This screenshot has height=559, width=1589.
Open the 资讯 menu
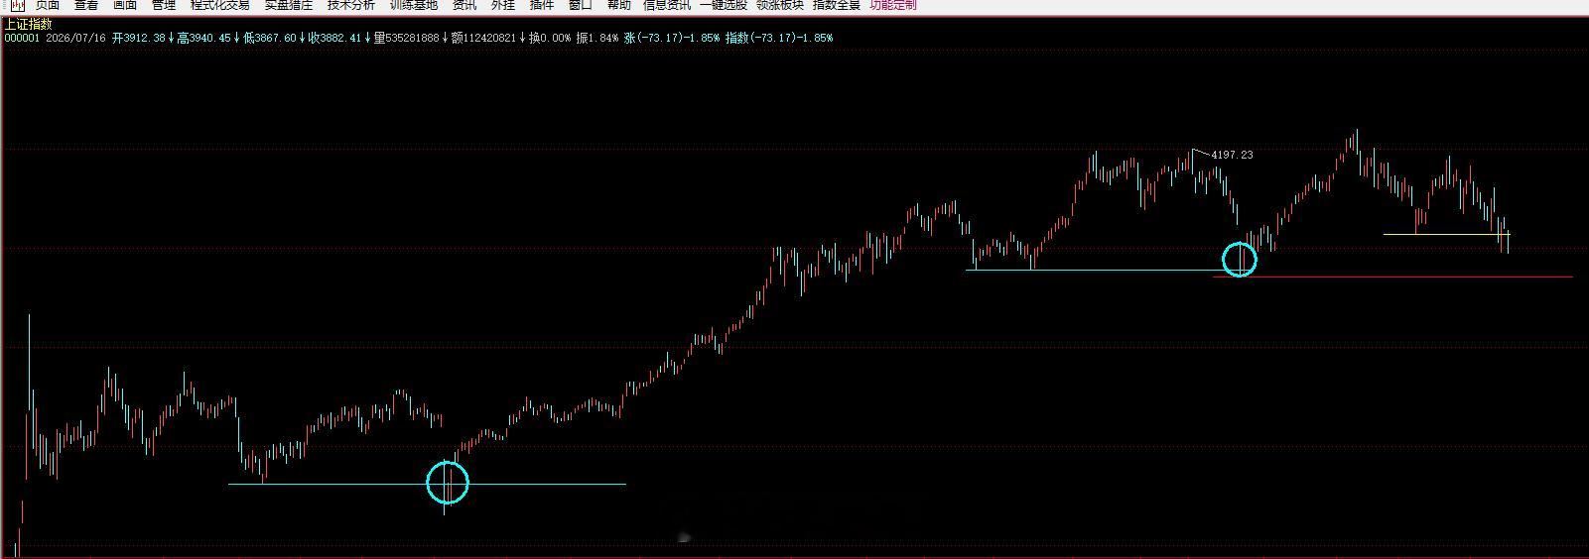coord(464,5)
